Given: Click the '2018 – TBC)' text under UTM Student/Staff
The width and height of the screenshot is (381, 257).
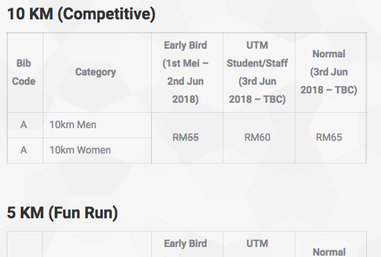Looking at the screenshot, I should [x=257, y=99].
